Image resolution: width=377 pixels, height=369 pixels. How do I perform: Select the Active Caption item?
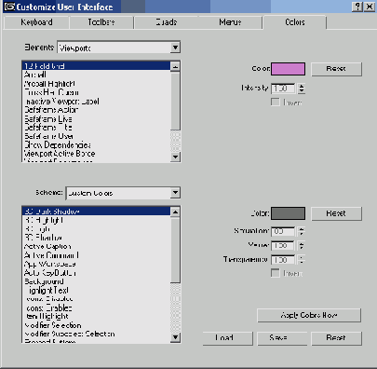point(97,246)
